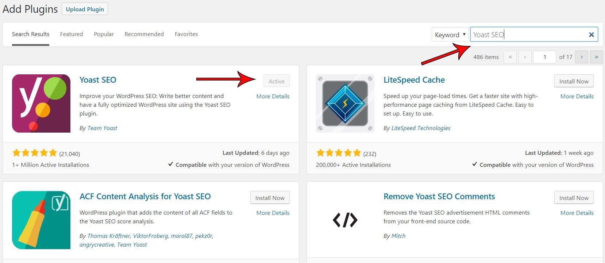Click the 486 items count text
Screen dimensions: 605x263
click(486, 57)
